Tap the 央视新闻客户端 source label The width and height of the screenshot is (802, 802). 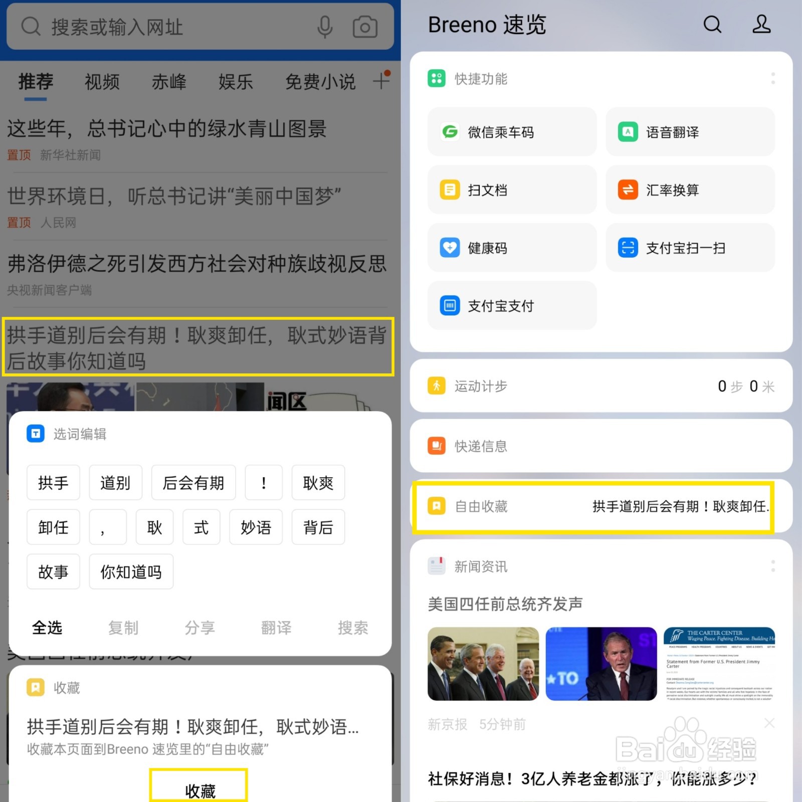[x=50, y=290]
